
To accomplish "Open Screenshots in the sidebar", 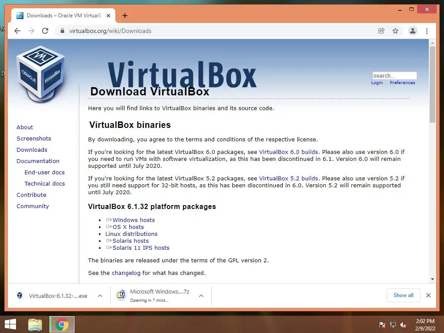I will click(34, 138).
